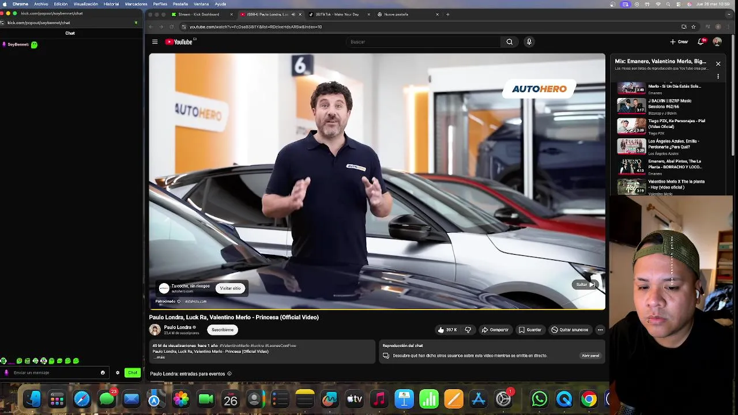Click Visitar sitio on the ad
This screenshot has width=738, height=415.
tap(230, 288)
